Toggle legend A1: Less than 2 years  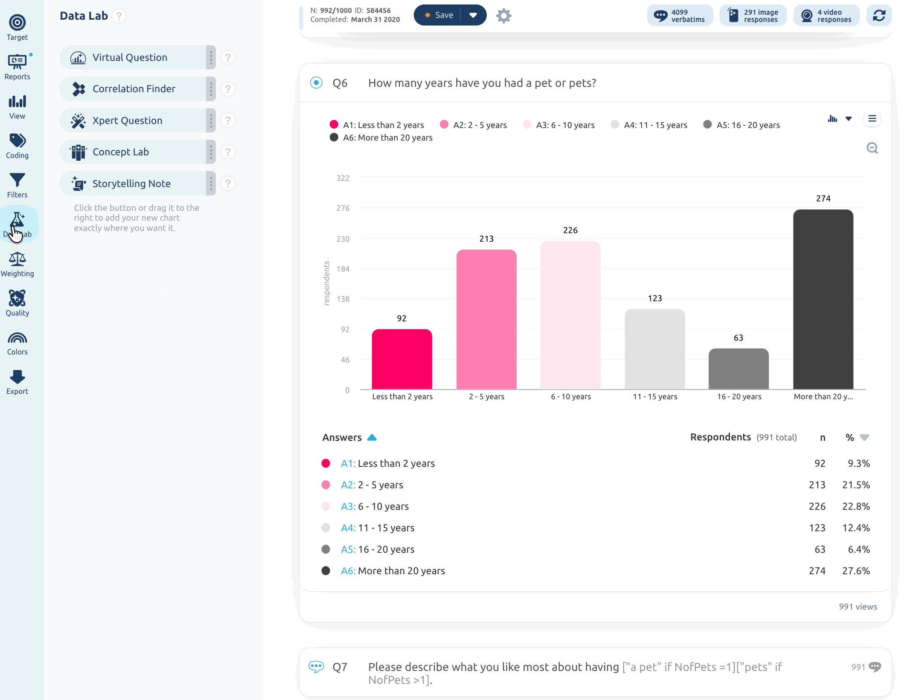[x=377, y=125]
